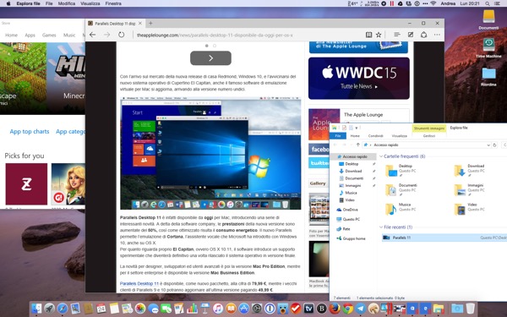
Task: Open Edge more actions ellipsis menu
Action: point(437,35)
